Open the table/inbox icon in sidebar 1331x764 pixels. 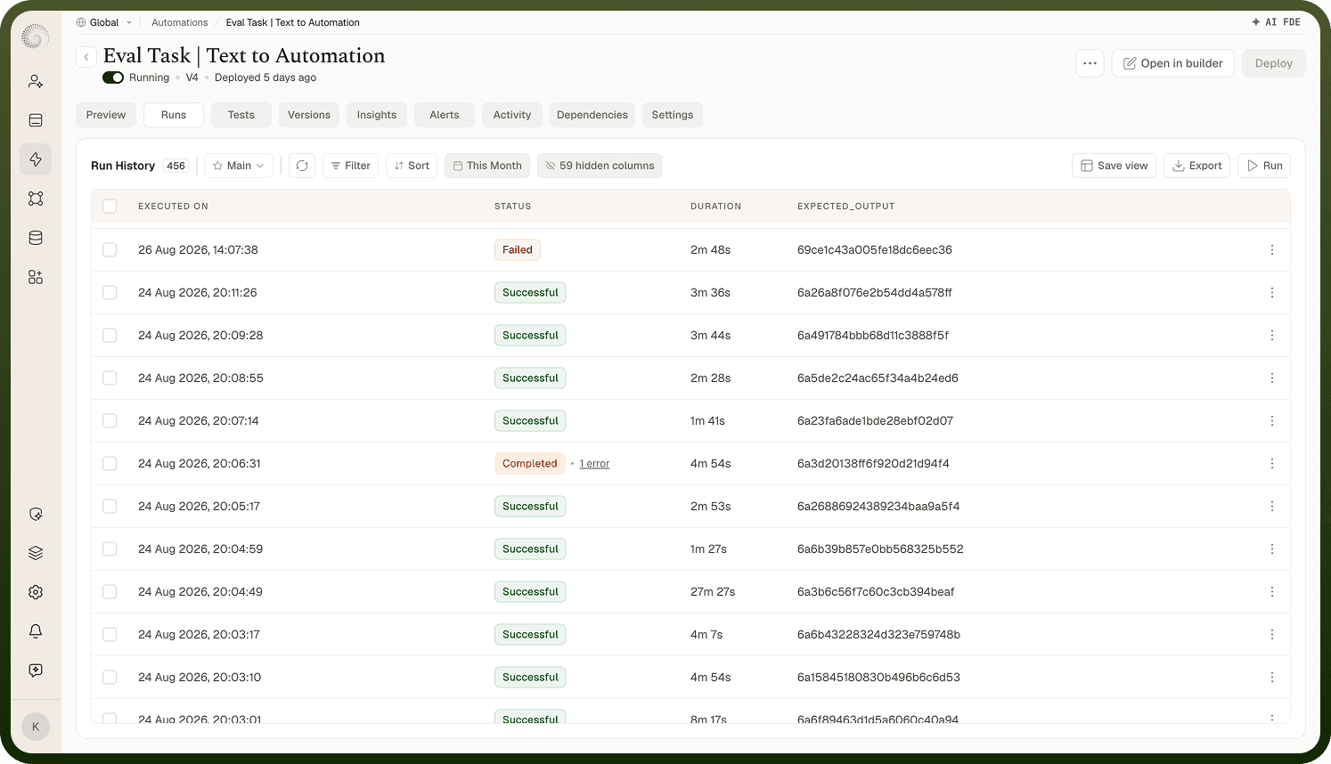36,120
